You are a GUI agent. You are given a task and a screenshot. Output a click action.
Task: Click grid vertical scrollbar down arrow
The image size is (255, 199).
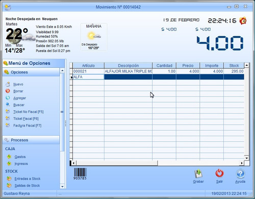(247, 158)
